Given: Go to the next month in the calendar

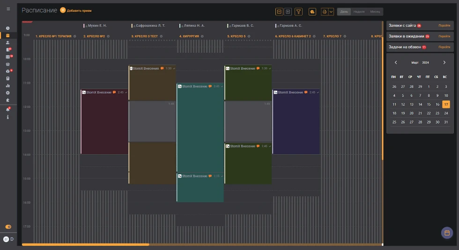Looking at the screenshot, I should point(444,62).
